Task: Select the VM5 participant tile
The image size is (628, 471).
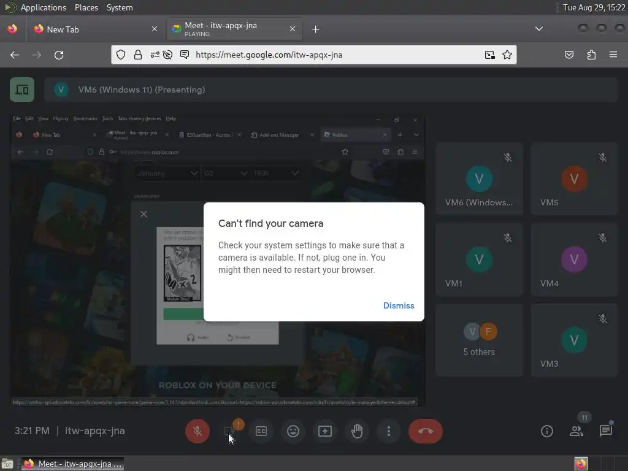Action: pos(574,179)
